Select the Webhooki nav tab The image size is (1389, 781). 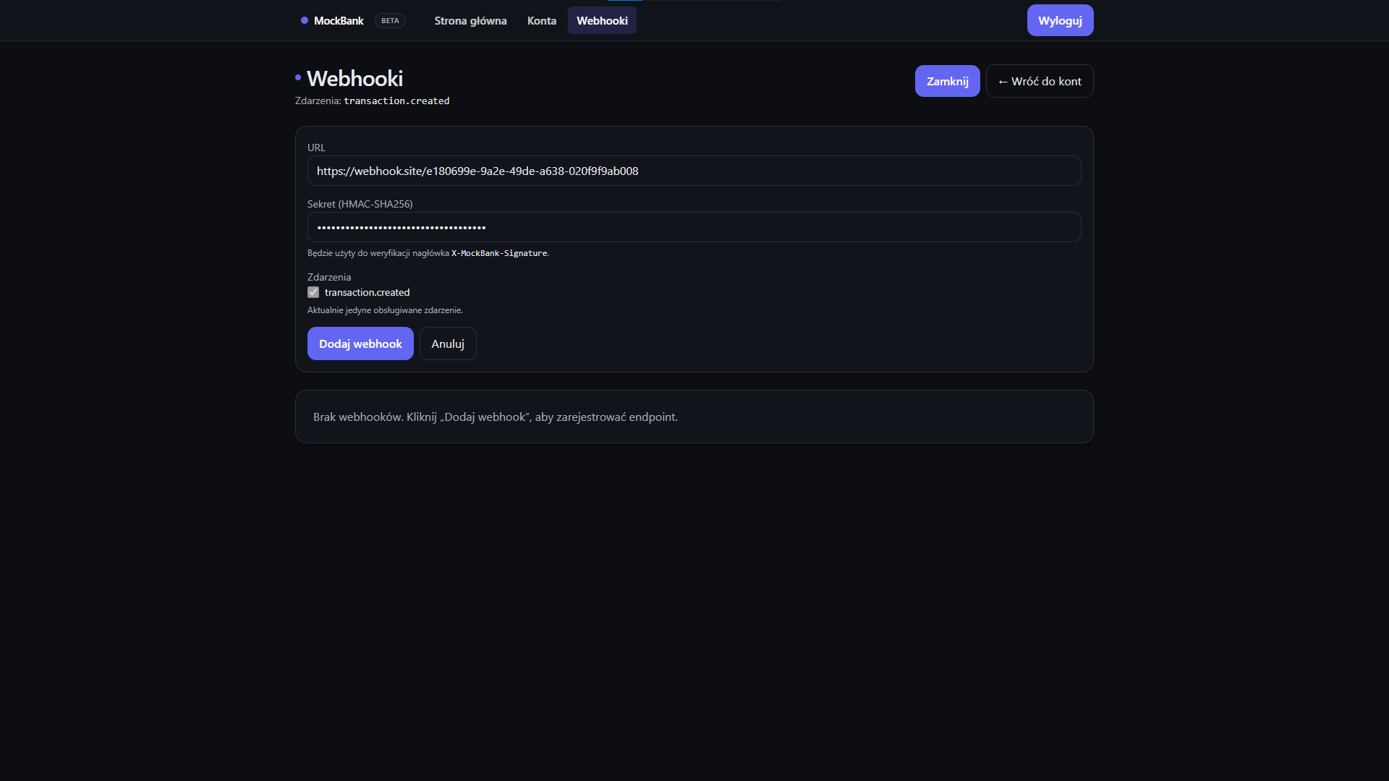602,20
